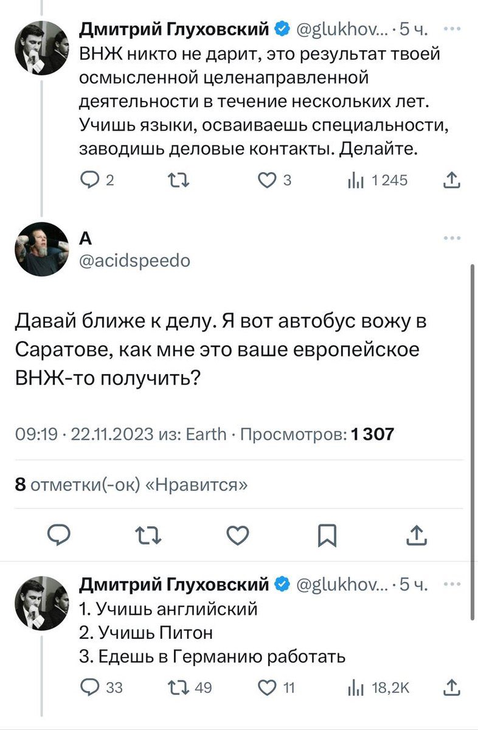The height and width of the screenshot is (730, 478).
Task: Like the main tweet about Саратов
Action: click(238, 535)
